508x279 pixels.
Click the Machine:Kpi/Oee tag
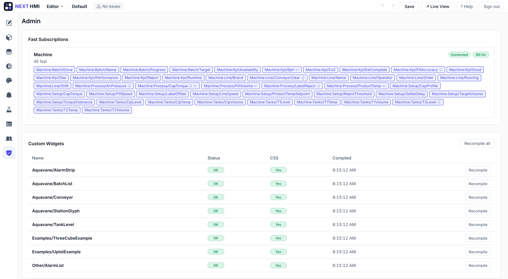coord(51,78)
